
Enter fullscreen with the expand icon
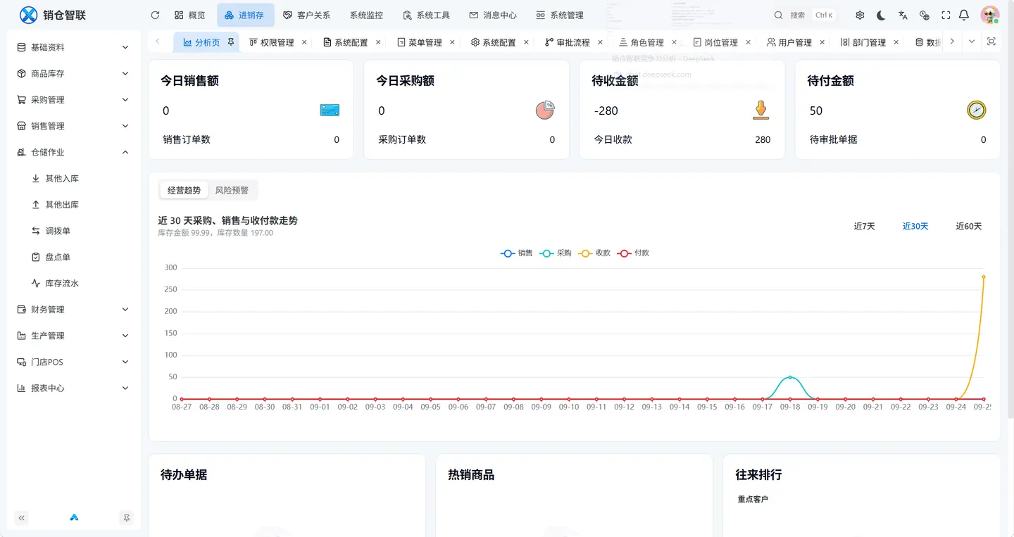point(946,15)
